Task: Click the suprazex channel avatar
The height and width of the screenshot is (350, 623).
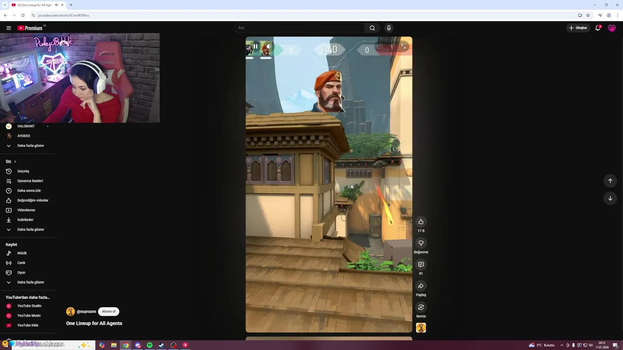Action: pyautogui.click(x=71, y=312)
